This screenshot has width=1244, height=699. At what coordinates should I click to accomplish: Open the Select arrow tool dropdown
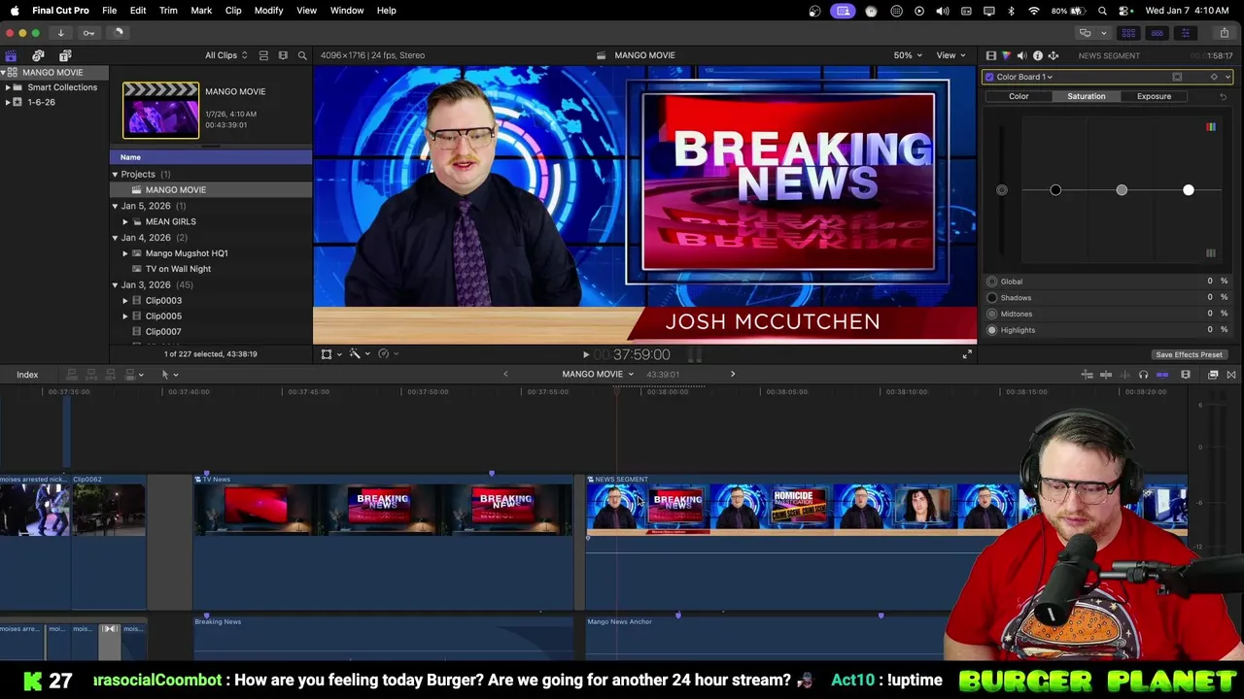click(169, 375)
